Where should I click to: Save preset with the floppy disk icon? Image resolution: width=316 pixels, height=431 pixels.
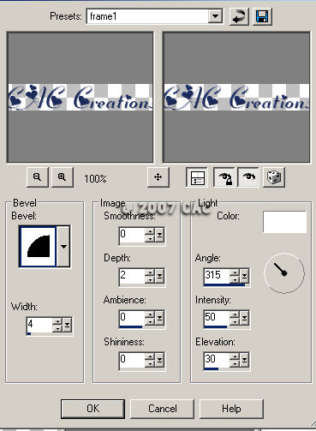click(x=262, y=16)
